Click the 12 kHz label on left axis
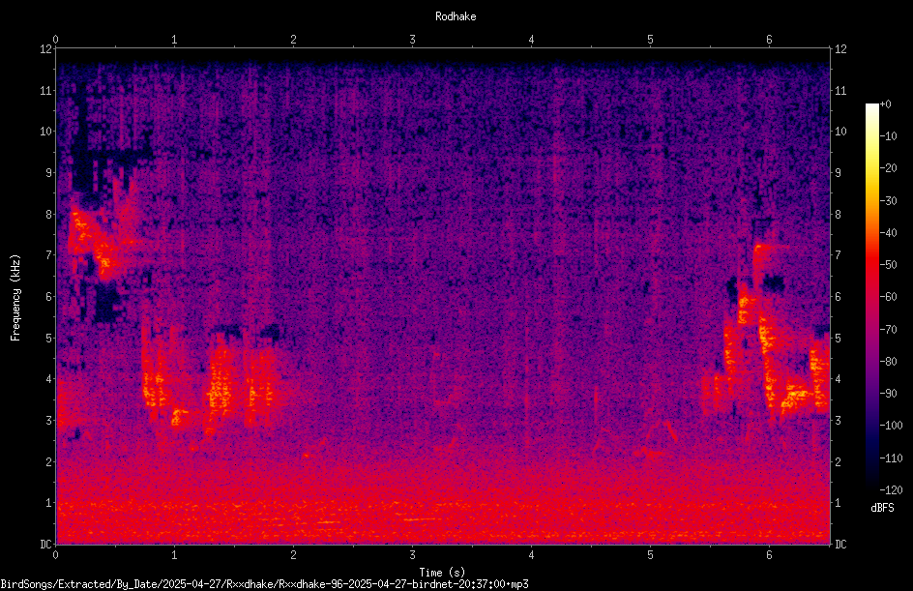The image size is (913, 591). [46, 49]
